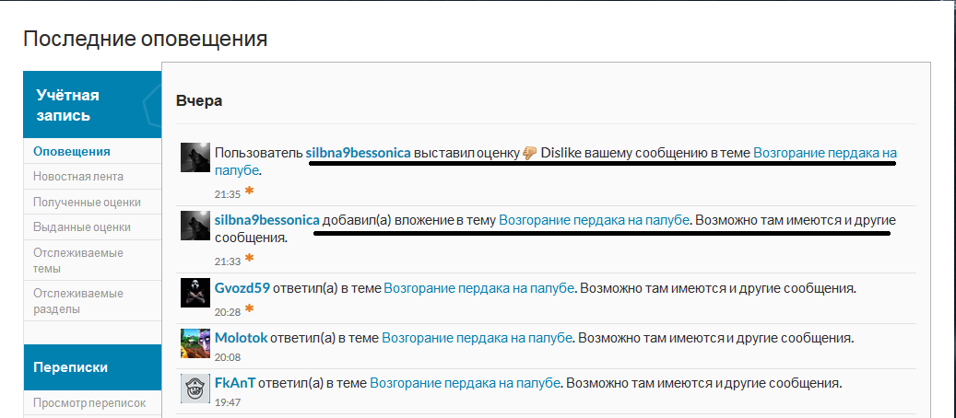Open Новостная лента in the sidebar

coord(78,177)
